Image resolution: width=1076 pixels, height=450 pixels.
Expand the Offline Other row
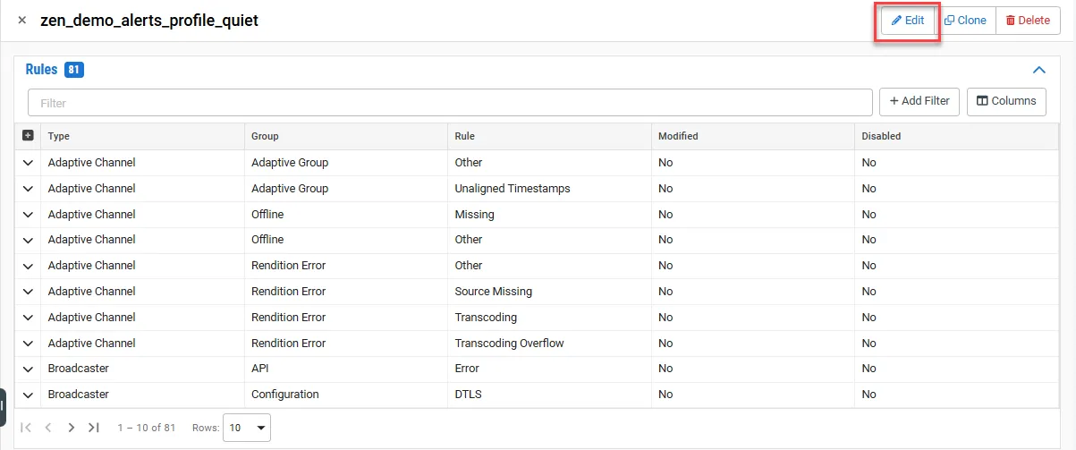[28, 240]
